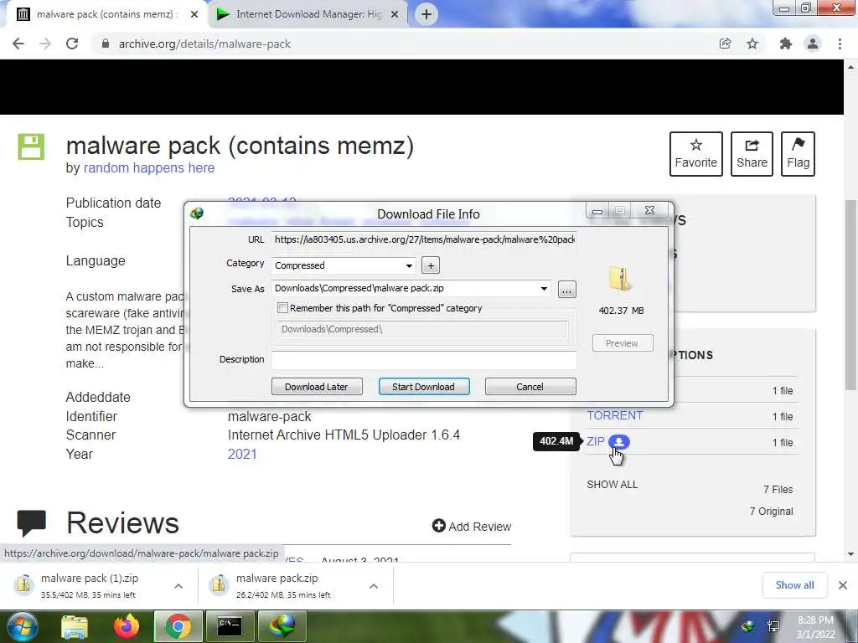Screen dimensions: 858x643
Task: Click the zip folder file icon in dialog
Action: pos(620,279)
